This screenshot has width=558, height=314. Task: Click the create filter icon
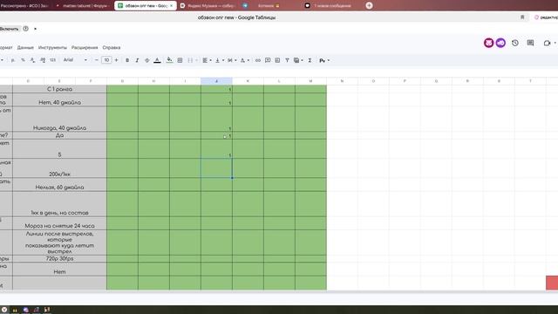(287, 60)
